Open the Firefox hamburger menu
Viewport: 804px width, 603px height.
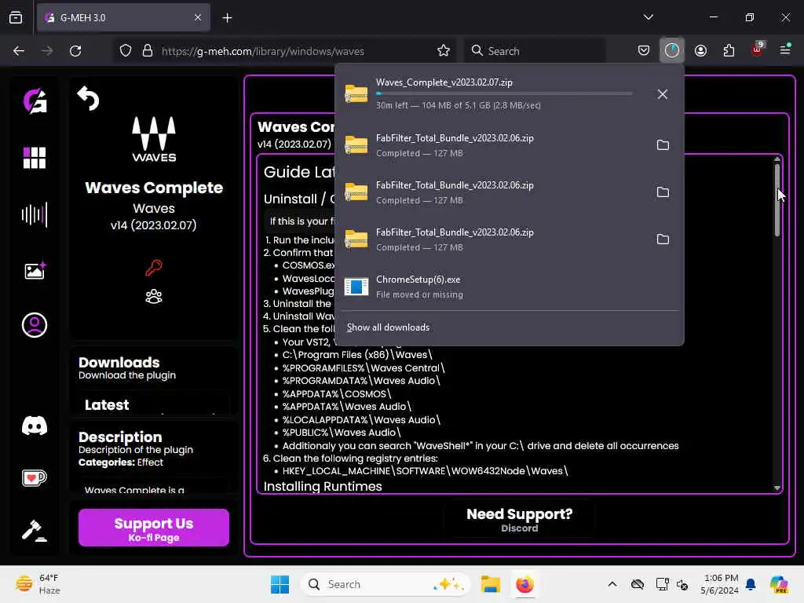point(785,49)
